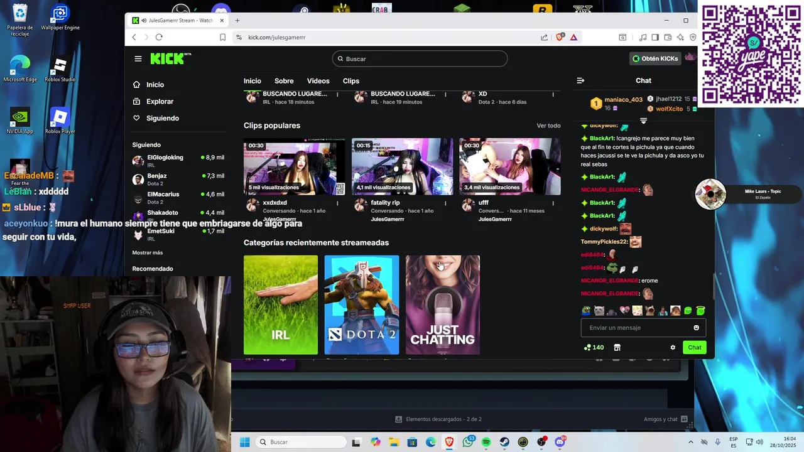Image resolution: width=804 pixels, height=452 pixels.
Task: Collapse the chat panel
Action: point(580,80)
